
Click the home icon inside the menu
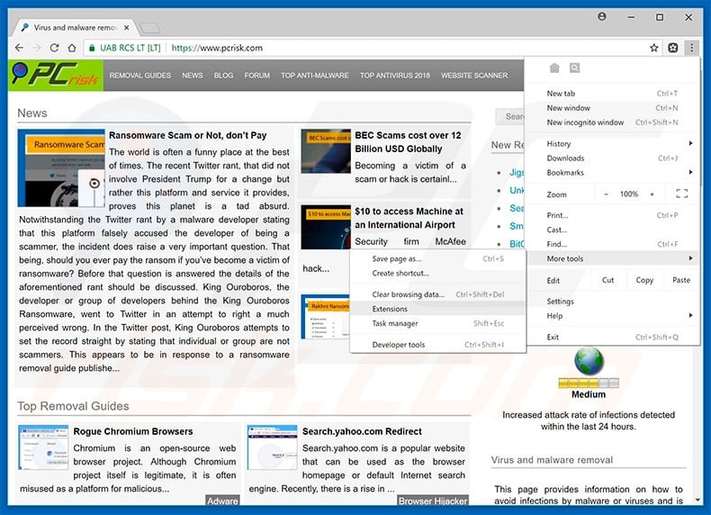[x=554, y=68]
